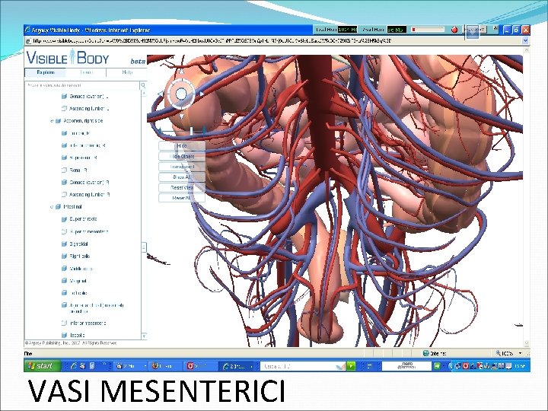Viewport: 548px width, 411px height.
Task: Click the Hide button
Action: 182,145
